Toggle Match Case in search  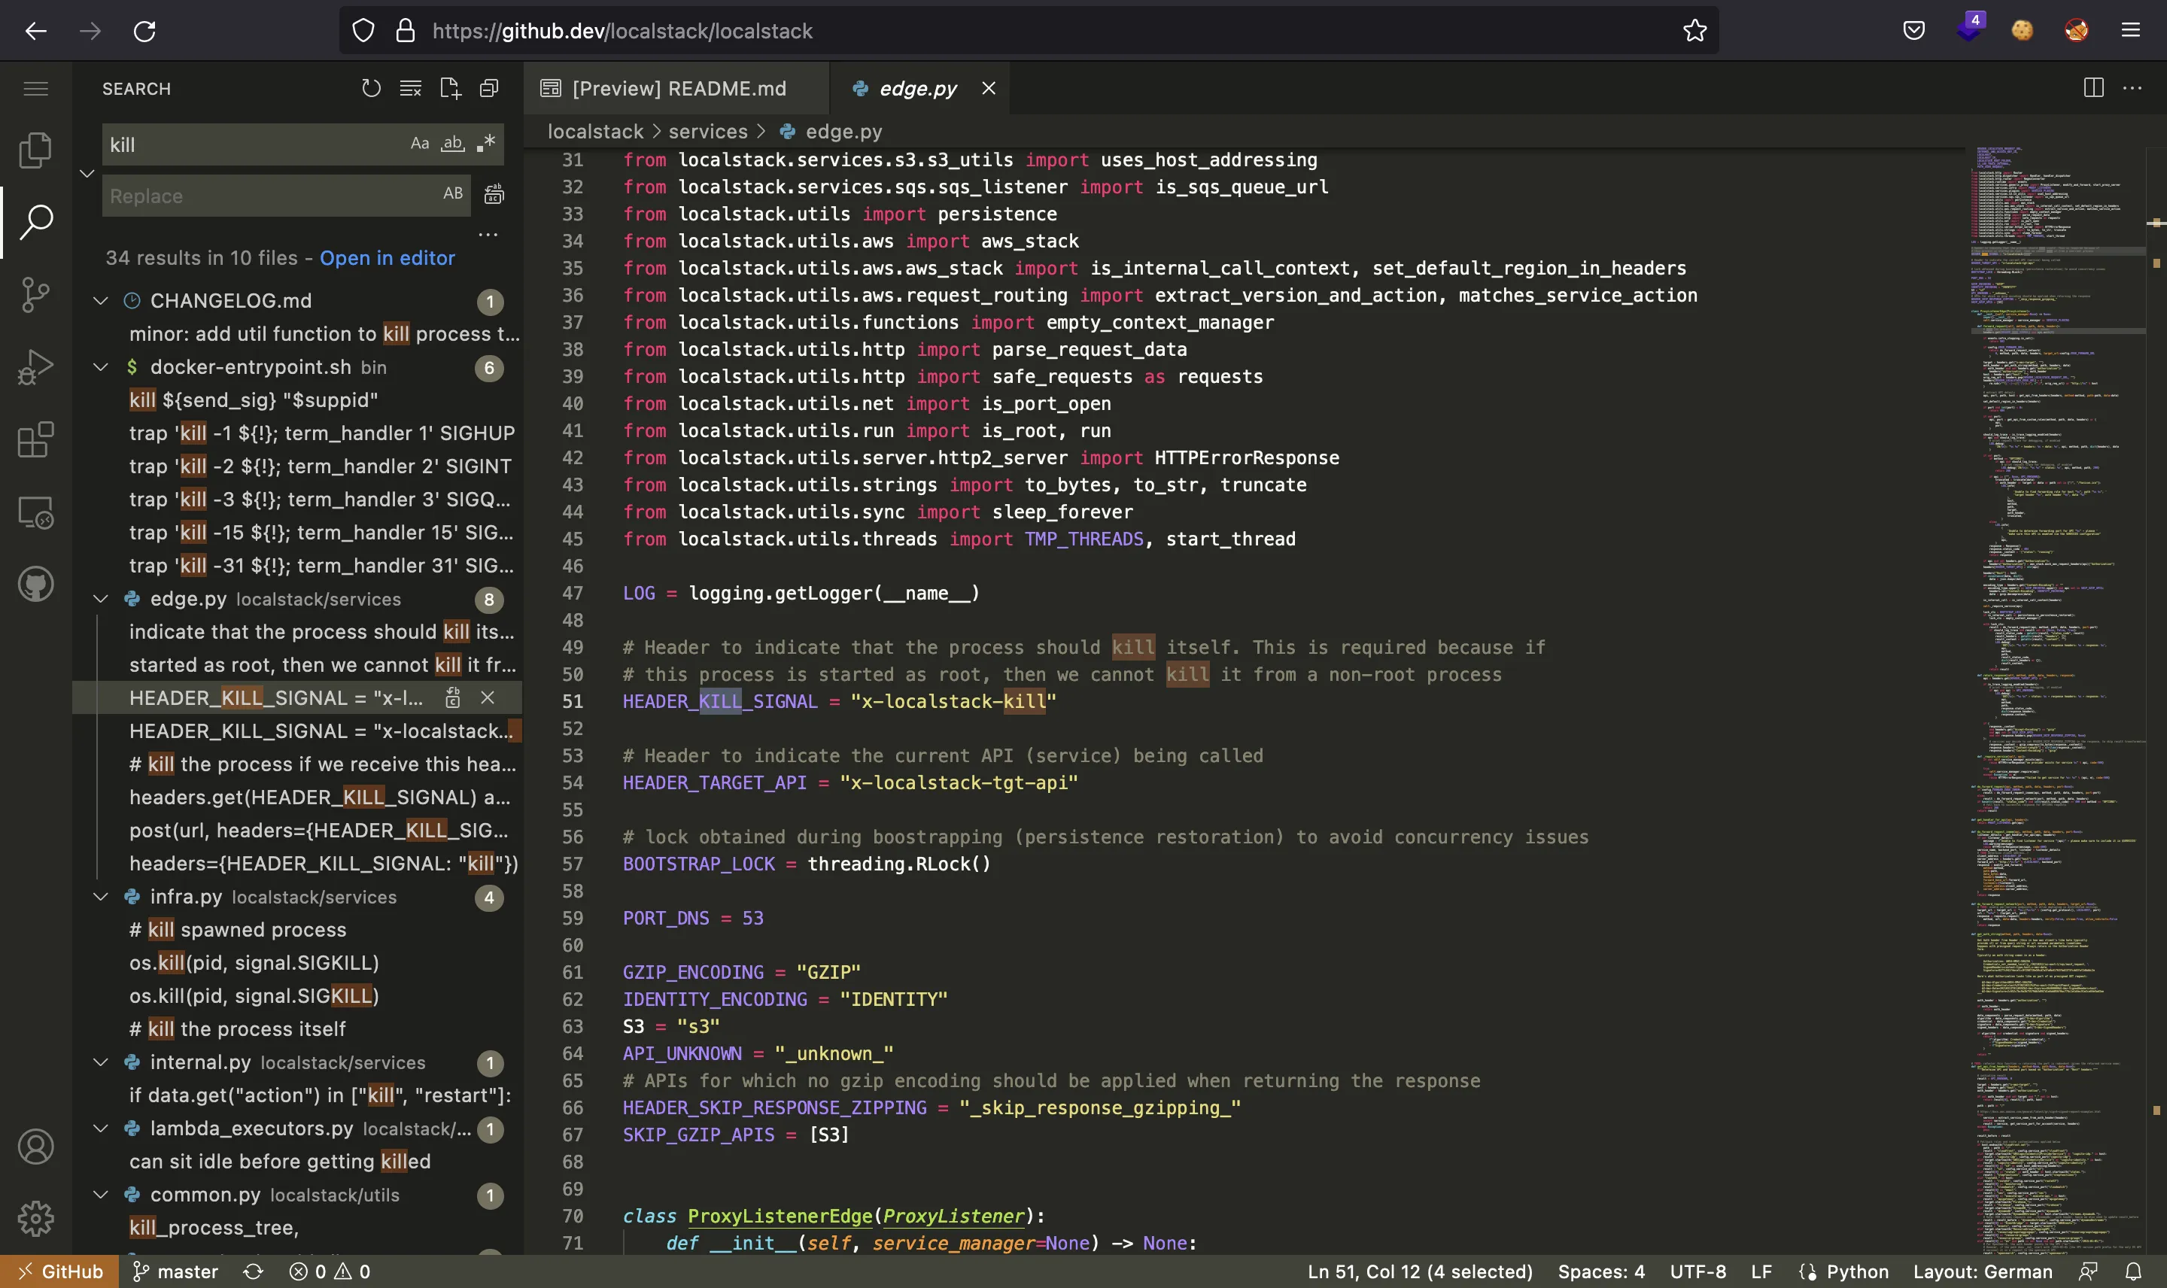pyautogui.click(x=420, y=143)
